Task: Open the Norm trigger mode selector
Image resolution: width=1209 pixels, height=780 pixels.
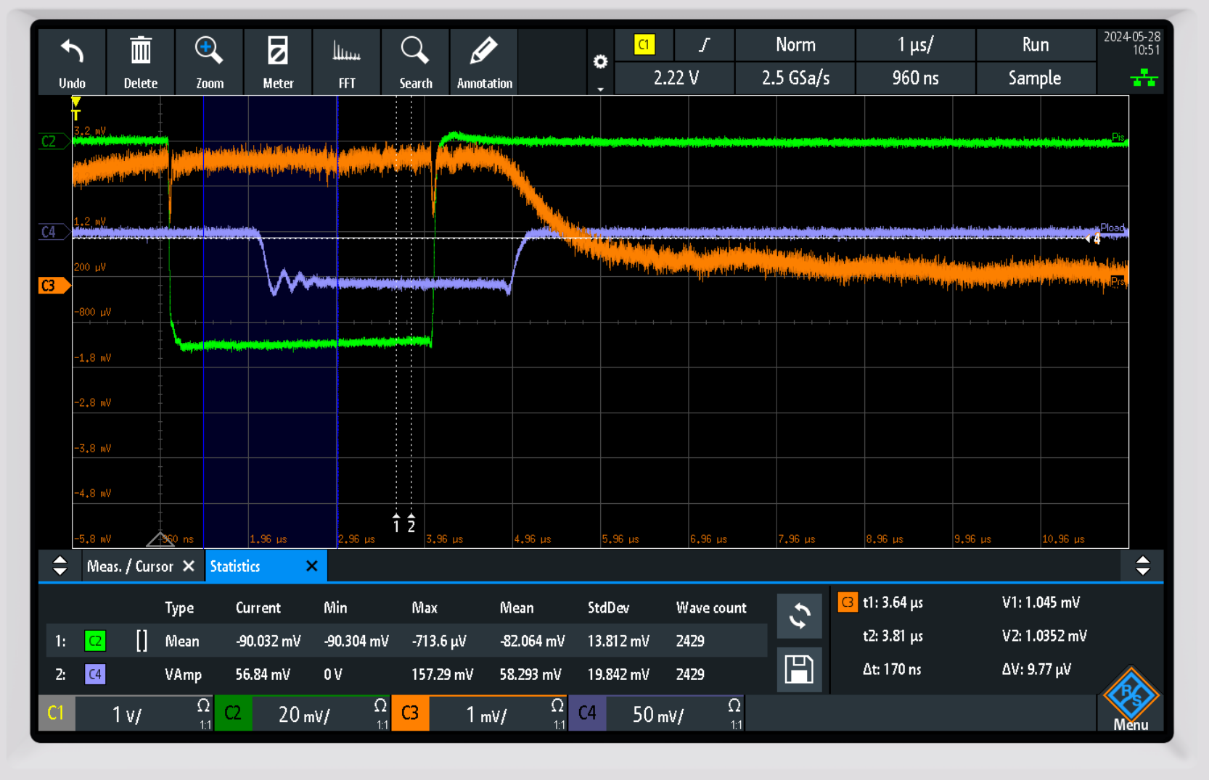Action: point(795,45)
